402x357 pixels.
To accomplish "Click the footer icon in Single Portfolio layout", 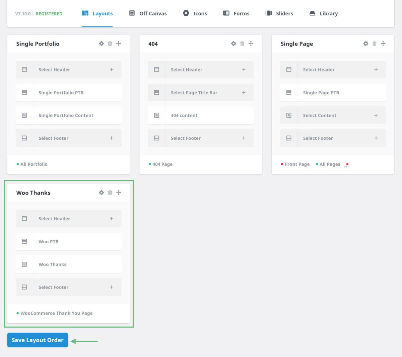I will (24, 138).
